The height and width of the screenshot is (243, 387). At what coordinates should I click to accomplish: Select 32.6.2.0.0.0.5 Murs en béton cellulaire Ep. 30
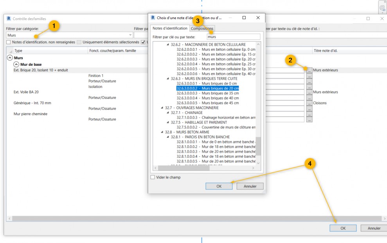[216, 69]
